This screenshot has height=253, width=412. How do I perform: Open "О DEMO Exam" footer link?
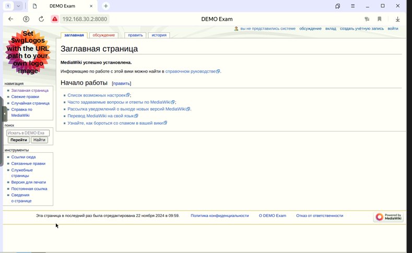coord(273,215)
